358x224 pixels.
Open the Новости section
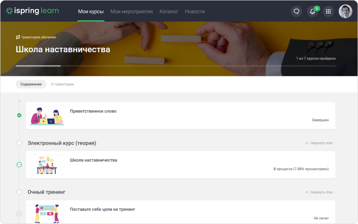(195, 12)
